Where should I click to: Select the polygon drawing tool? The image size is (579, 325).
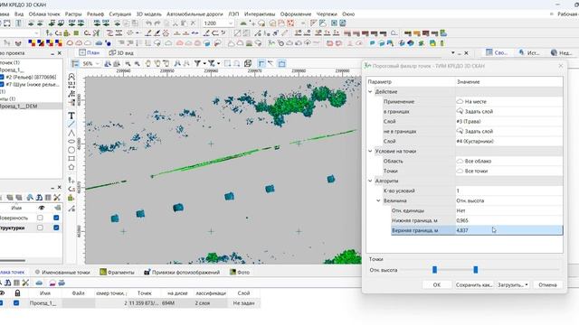click(x=71, y=167)
